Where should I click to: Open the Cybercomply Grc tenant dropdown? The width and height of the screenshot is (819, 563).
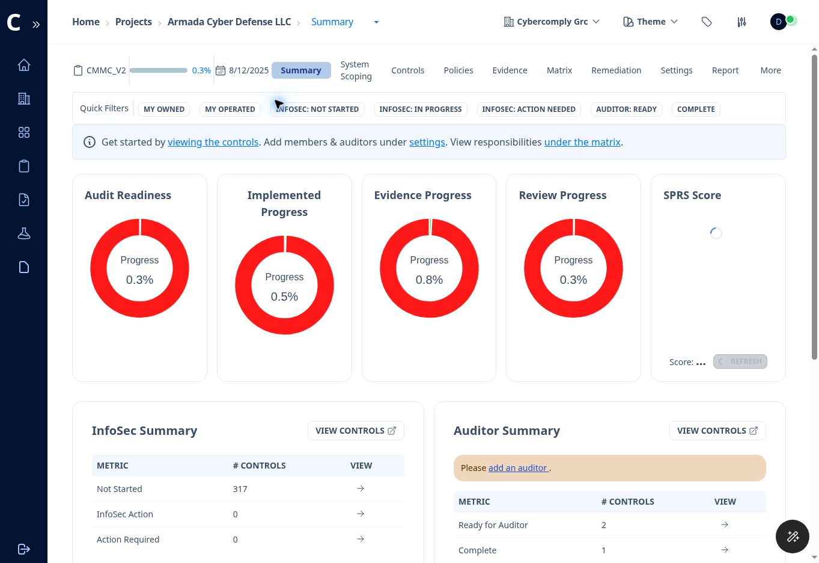[552, 22]
